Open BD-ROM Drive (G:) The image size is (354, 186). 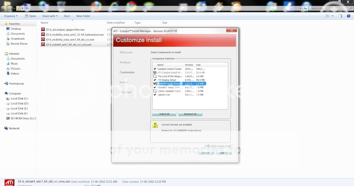point(23,118)
